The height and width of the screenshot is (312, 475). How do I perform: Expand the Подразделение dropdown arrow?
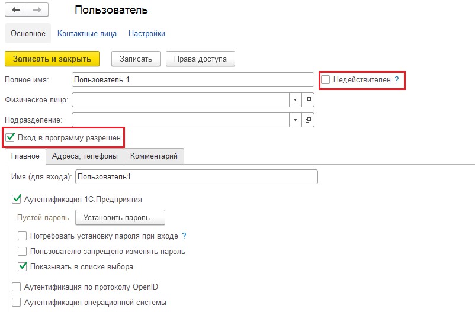(295, 120)
